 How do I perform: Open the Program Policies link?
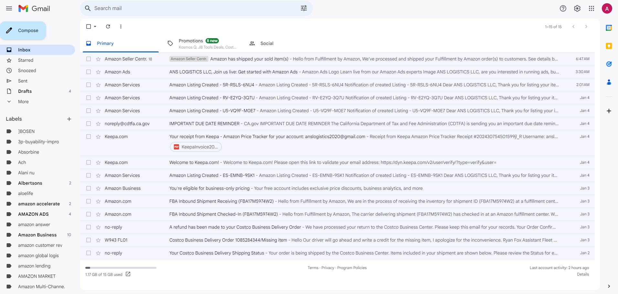(352, 268)
